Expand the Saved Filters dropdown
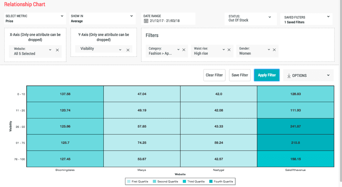Image resolution: width=342 pixels, height=187 pixels. tap(328, 16)
